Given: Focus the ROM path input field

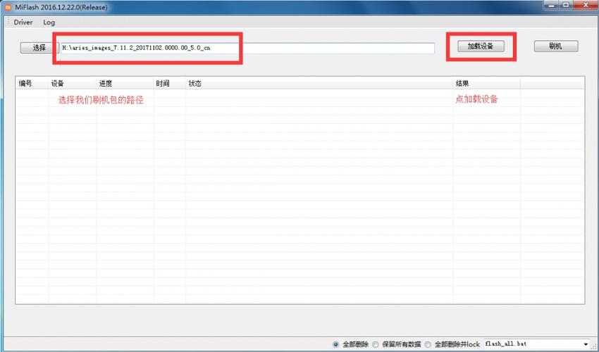Looking at the screenshot, I should click(247, 48).
